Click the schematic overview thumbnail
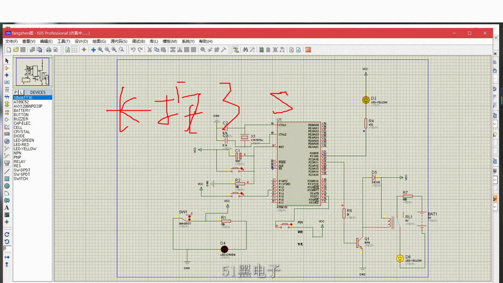This screenshot has height=283, width=503. point(33,72)
